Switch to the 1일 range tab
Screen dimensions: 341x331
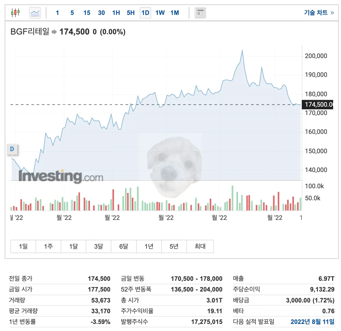23,246
